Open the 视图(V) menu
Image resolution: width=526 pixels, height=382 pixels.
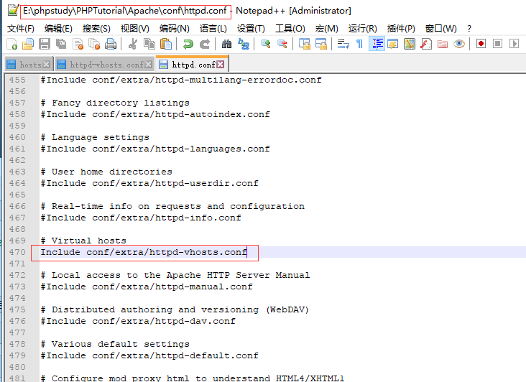click(x=135, y=29)
